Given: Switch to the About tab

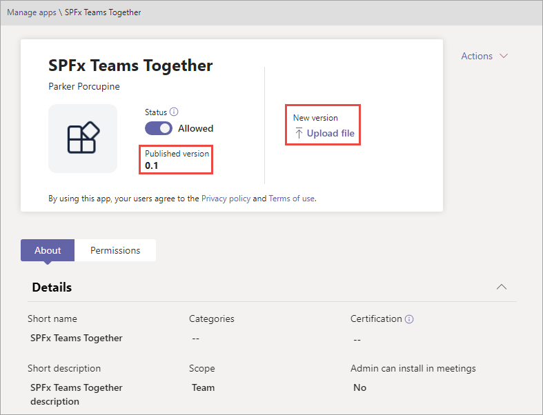Looking at the screenshot, I should pos(48,250).
